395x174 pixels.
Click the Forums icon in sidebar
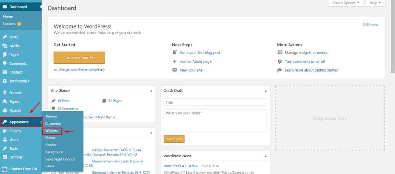click(x=5, y=92)
